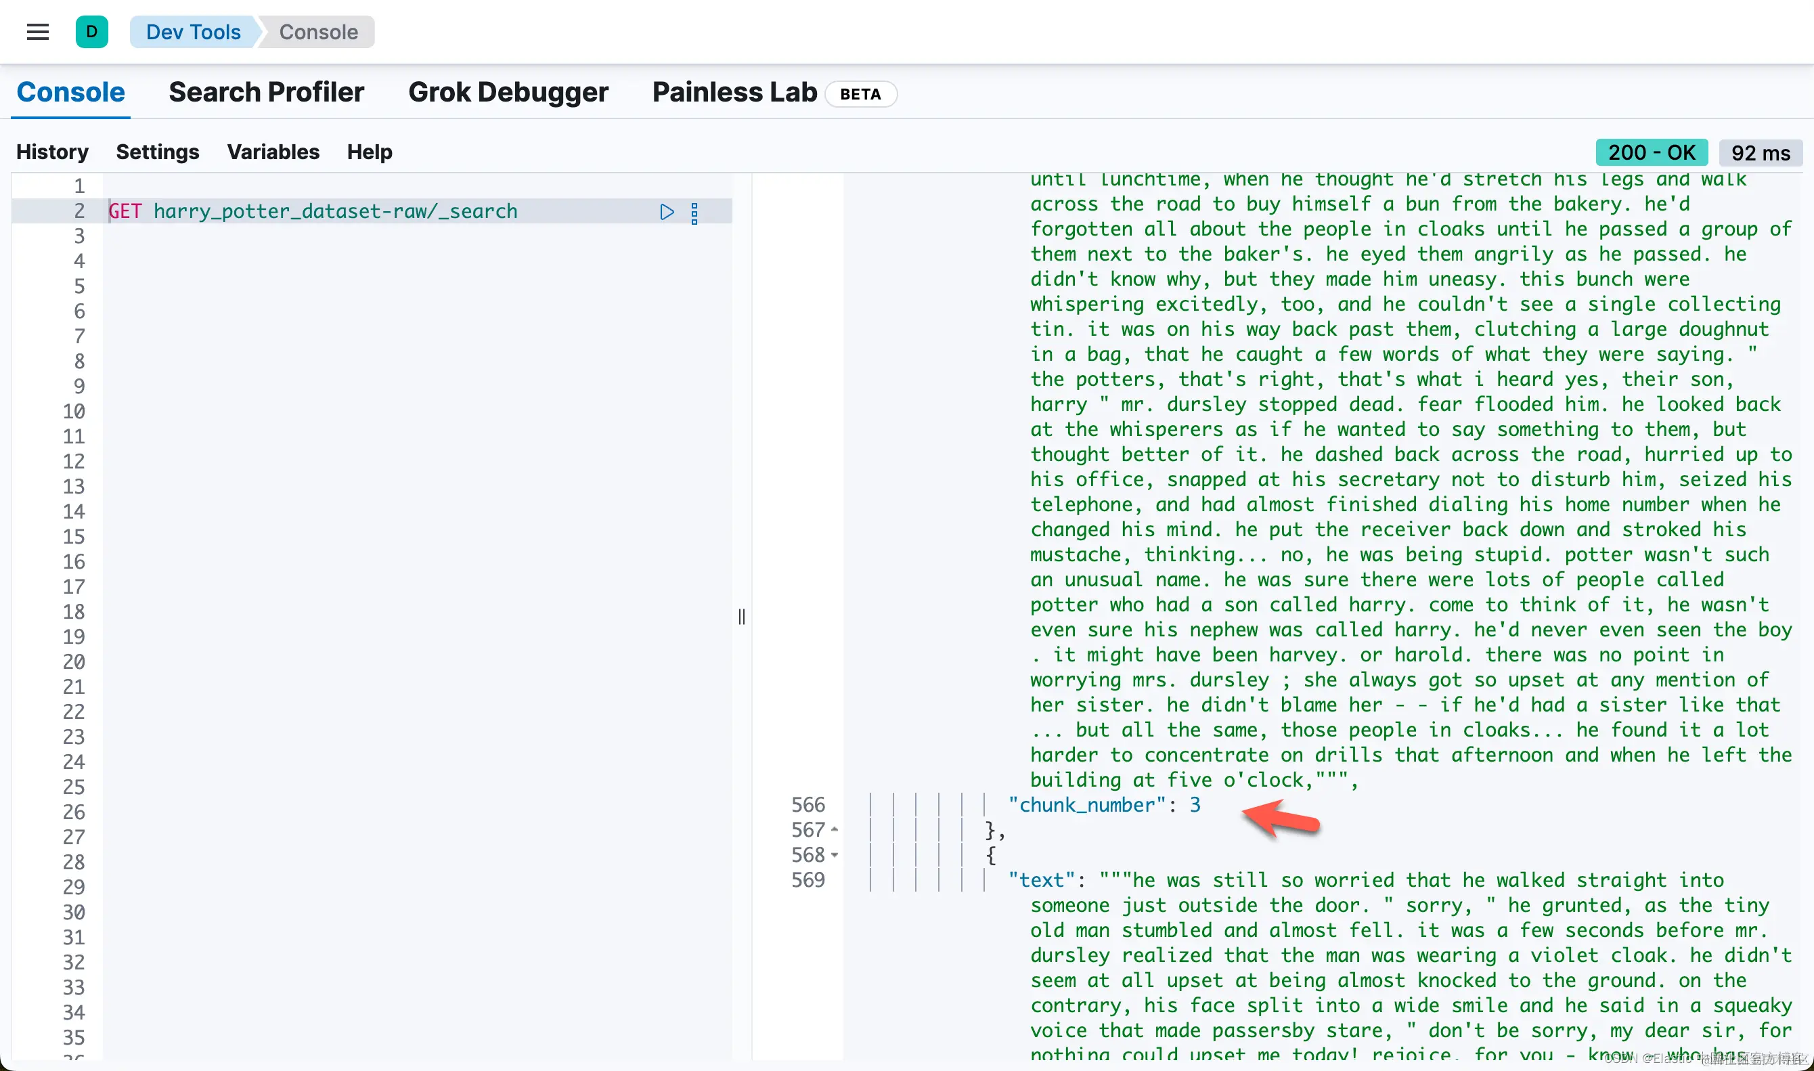The height and width of the screenshot is (1071, 1814).
Task: Run the GET search request
Action: tap(667, 211)
